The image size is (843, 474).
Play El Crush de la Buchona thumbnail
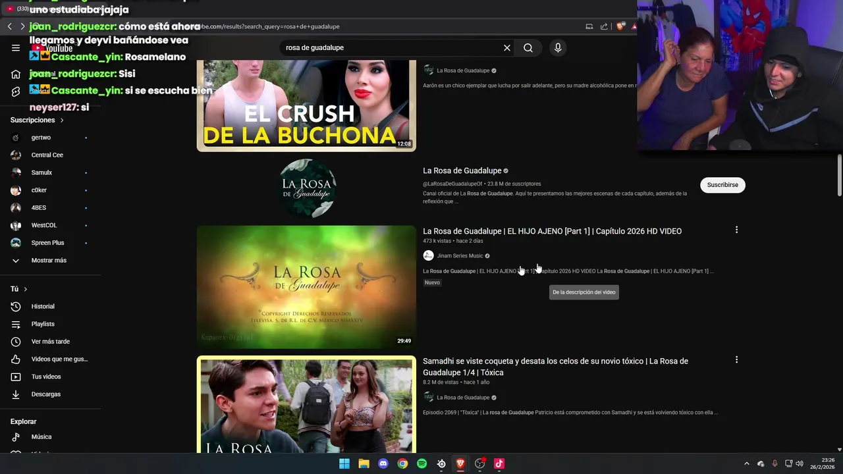coord(306,105)
